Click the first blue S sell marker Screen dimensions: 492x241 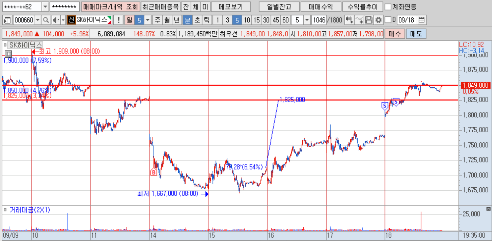pyautogui.click(x=384, y=106)
